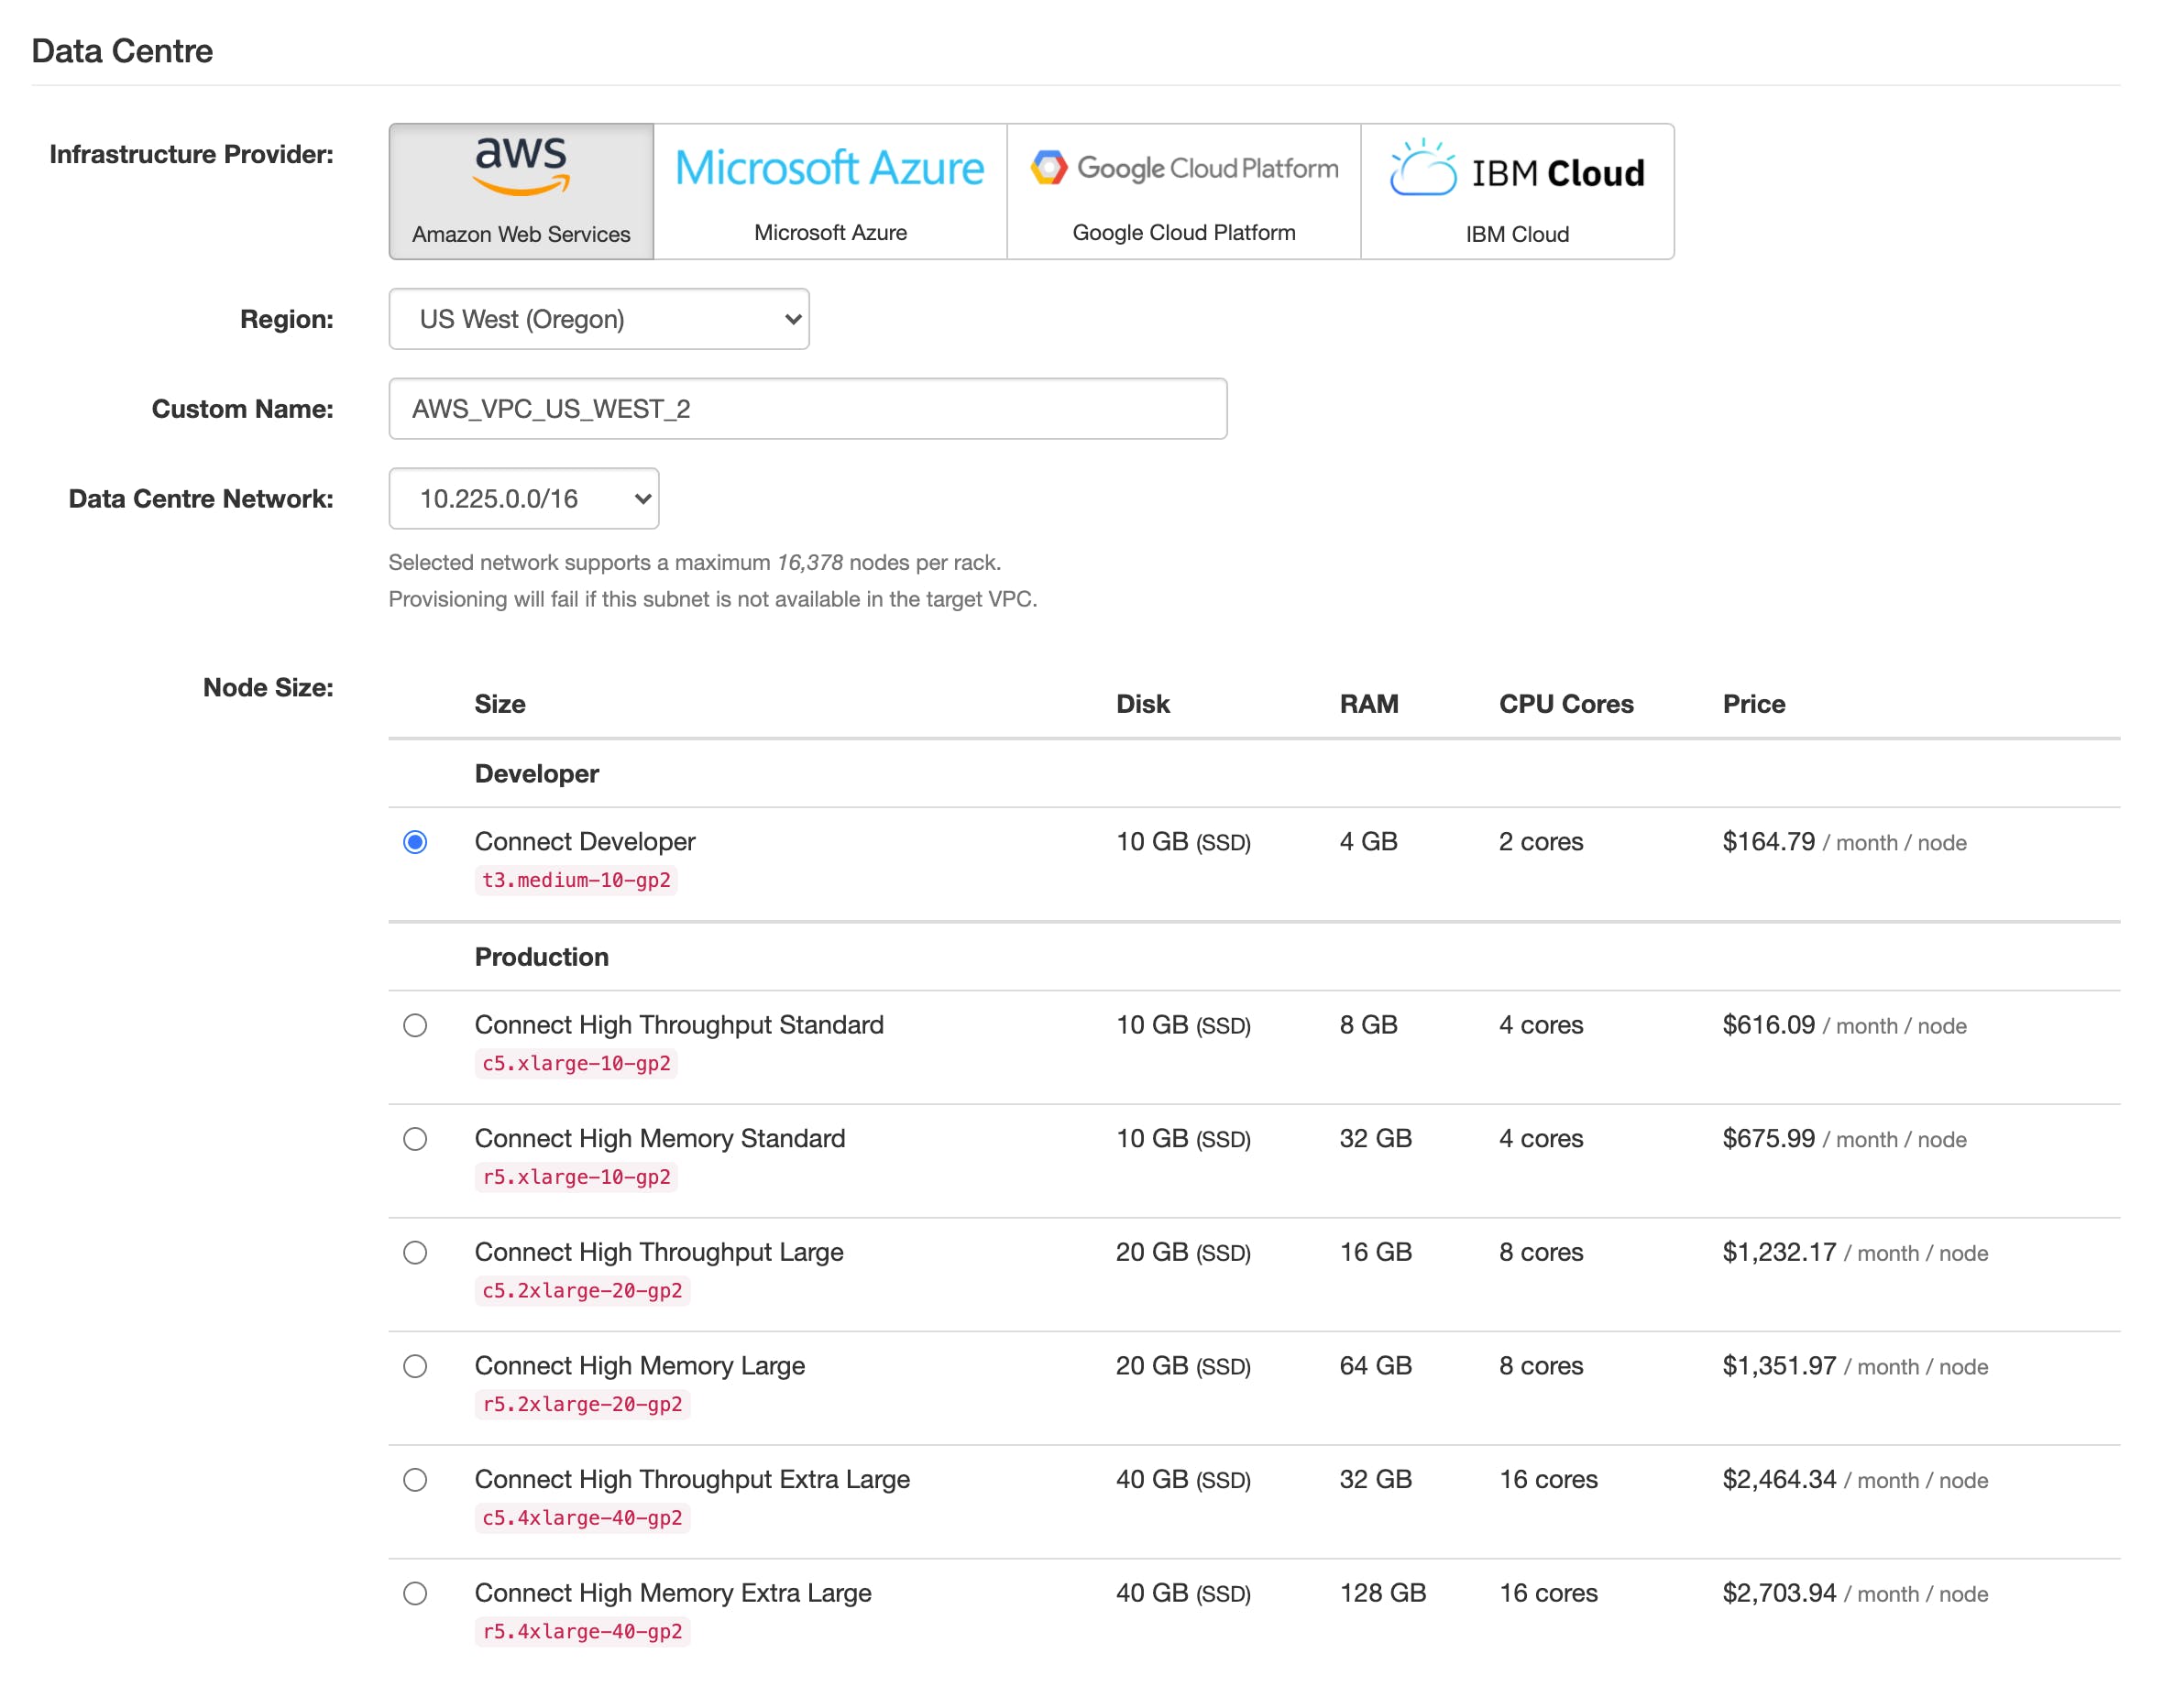Select Connect High Throughput Large radio
The height and width of the screenshot is (1708, 2174).
(415, 1252)
